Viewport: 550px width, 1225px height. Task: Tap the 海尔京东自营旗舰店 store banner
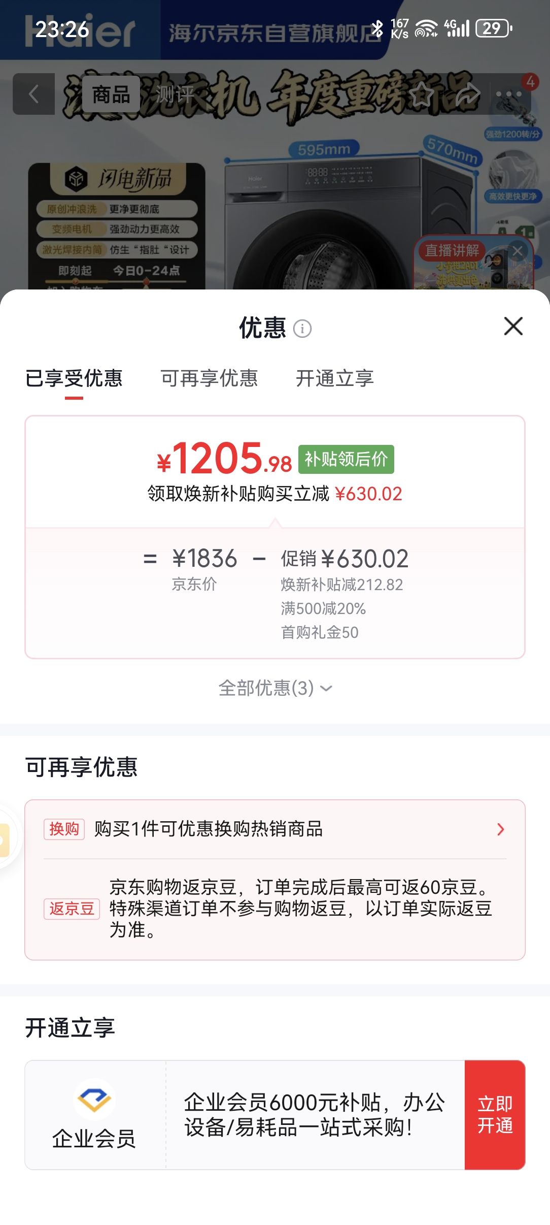(x=274, y=33)
